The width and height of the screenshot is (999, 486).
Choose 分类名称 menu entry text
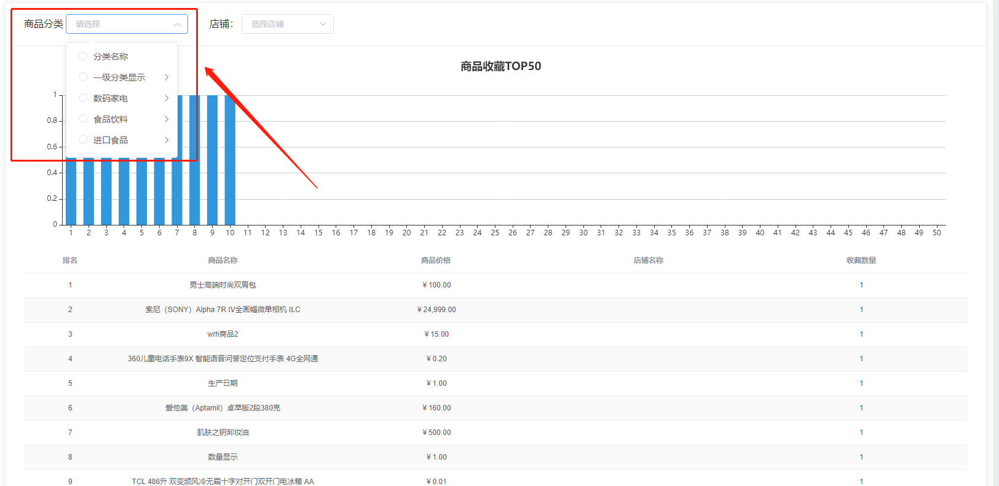pyautogui.click(x=111, y=57)
